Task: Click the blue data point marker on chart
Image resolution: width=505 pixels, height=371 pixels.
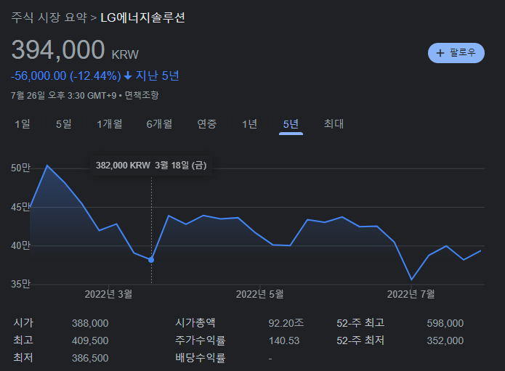Action: point(151,260)
